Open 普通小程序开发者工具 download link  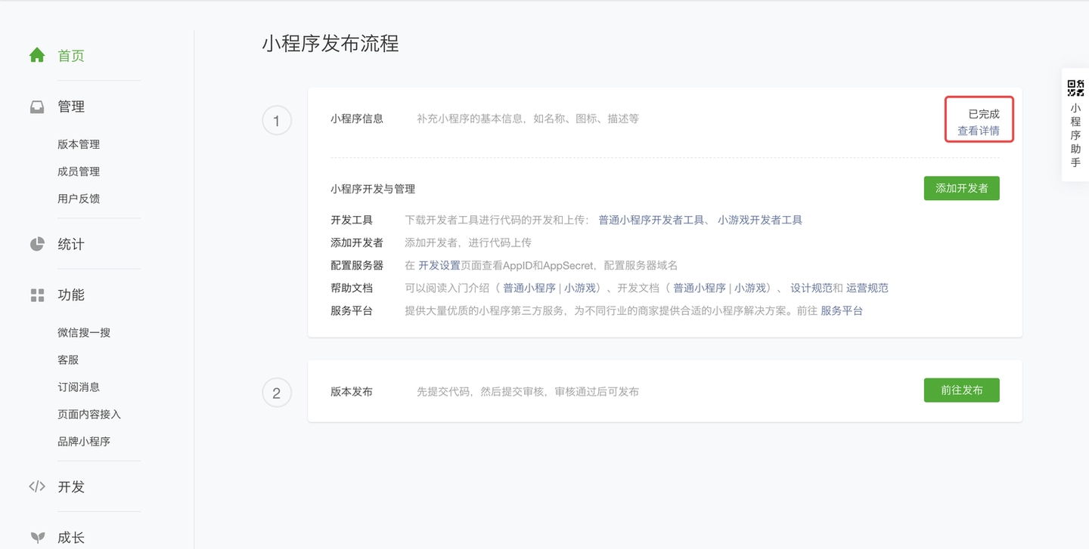[x=651, y=220]
